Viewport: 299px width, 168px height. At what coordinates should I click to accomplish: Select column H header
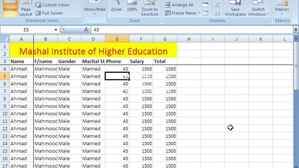pyautogui.click(x=189, y=39)
